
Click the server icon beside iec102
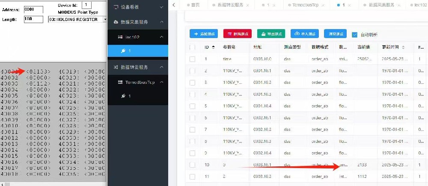120,37
